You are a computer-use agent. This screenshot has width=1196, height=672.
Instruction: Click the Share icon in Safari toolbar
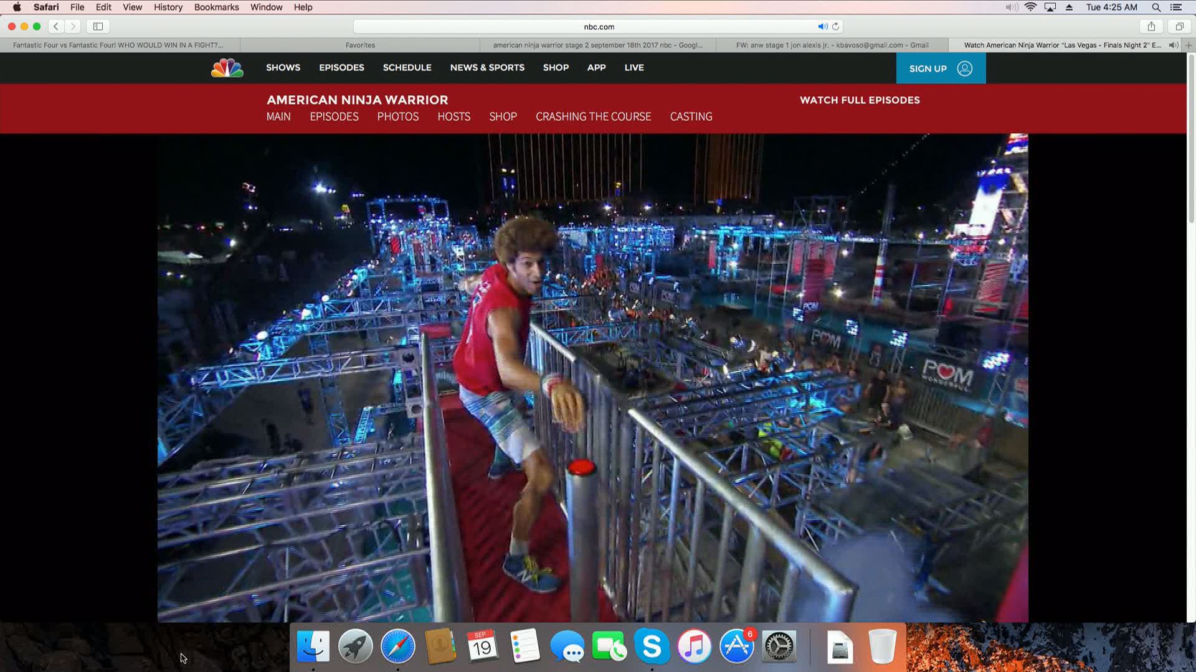coord(1151,26)
